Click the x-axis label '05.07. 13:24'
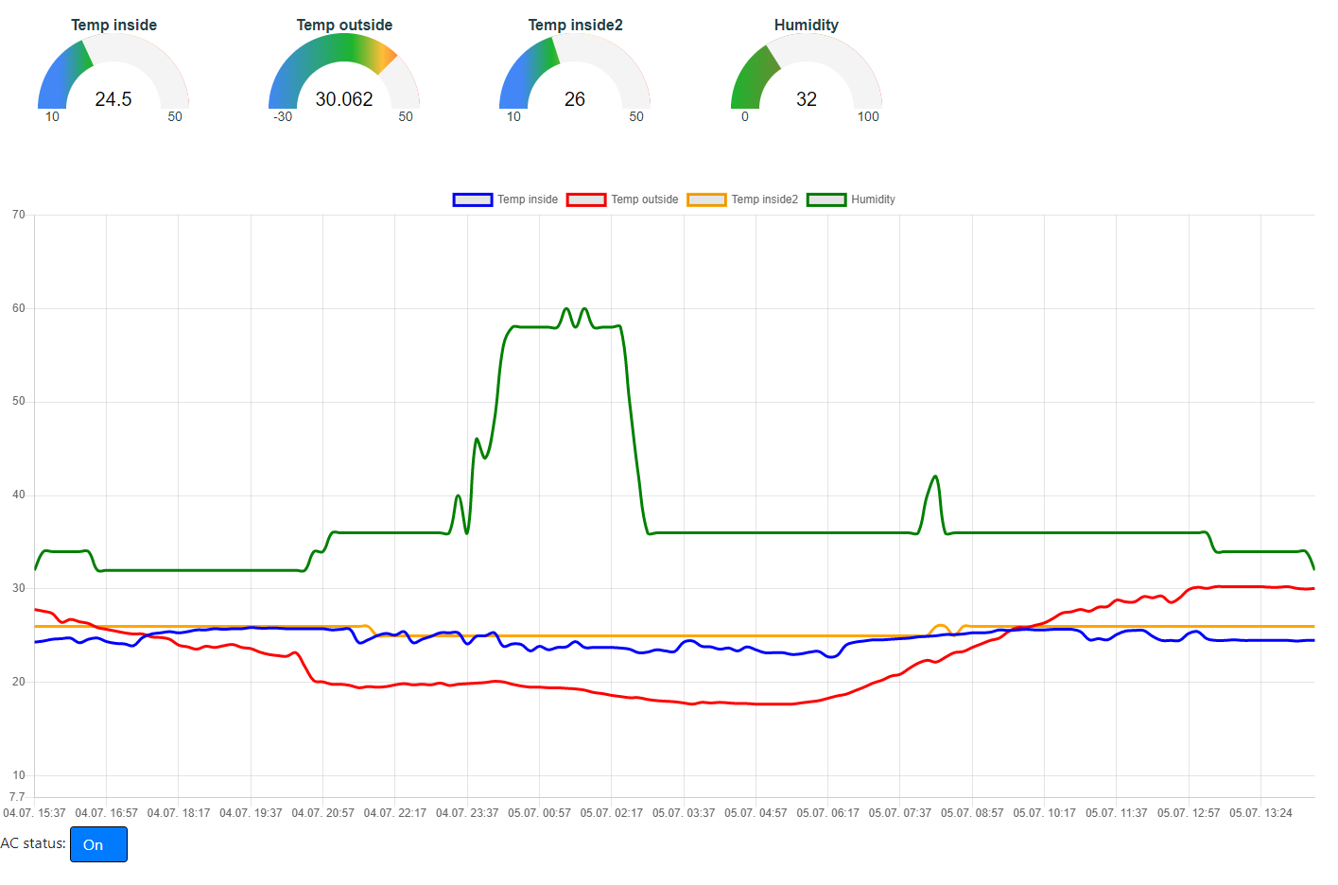Screen dimensions: 1338x885 click(1260, 813)
